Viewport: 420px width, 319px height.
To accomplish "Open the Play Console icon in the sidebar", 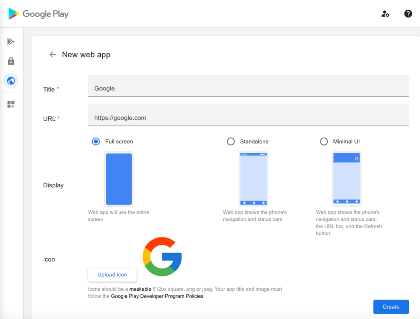I will 11,41.
